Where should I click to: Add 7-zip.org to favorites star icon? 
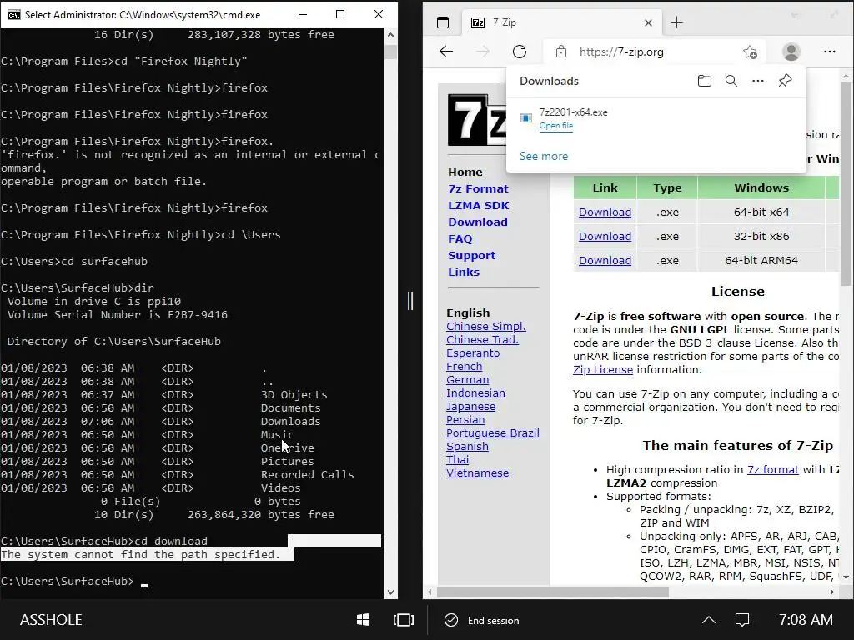750,52
